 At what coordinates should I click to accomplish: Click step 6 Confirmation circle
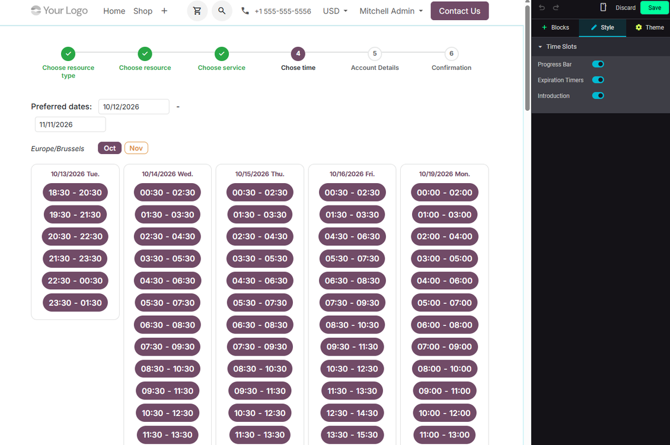[451, 54]
